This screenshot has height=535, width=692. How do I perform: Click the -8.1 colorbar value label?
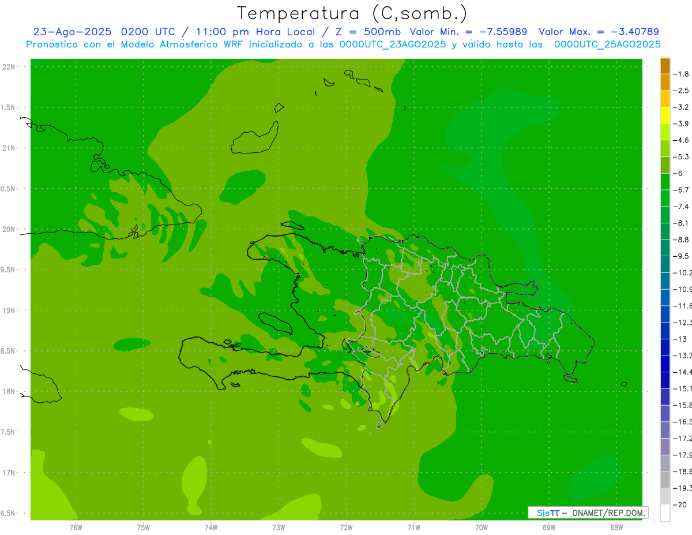682,223
